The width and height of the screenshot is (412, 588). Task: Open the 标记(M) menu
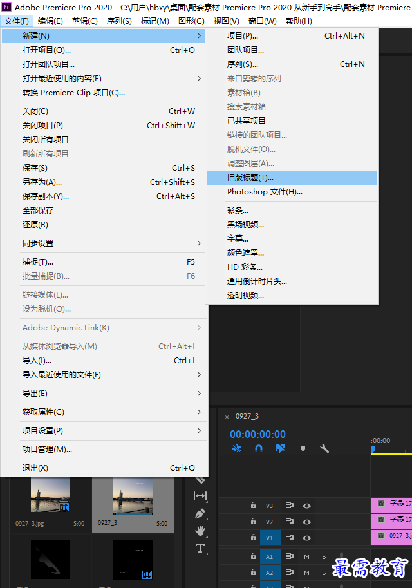coord(155,21)
